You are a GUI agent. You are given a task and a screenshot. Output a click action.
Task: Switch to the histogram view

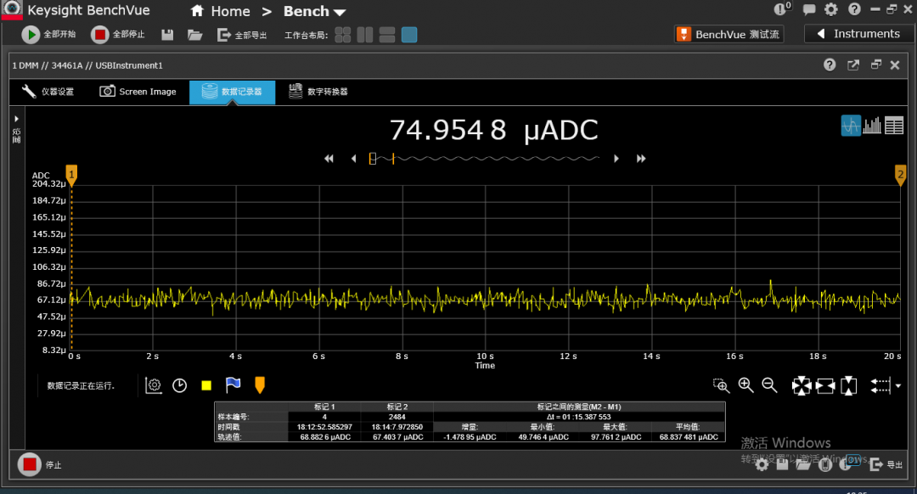[872, 126]
